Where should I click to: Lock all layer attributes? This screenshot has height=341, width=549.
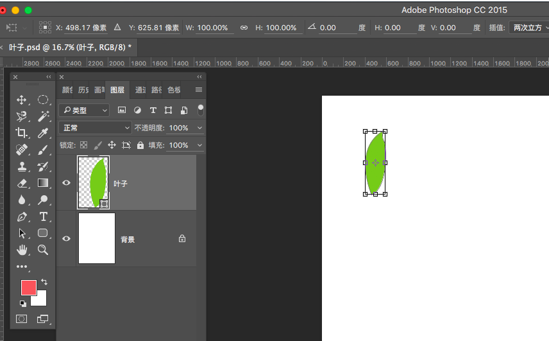point(140,145)
